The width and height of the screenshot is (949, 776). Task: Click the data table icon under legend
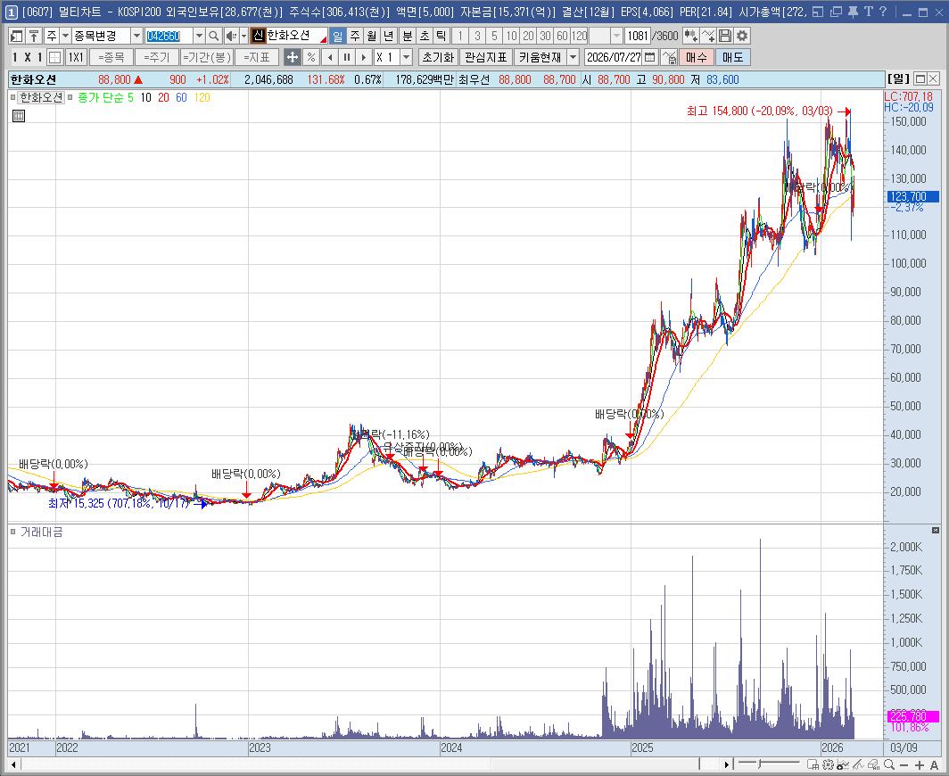coord(19,116)
